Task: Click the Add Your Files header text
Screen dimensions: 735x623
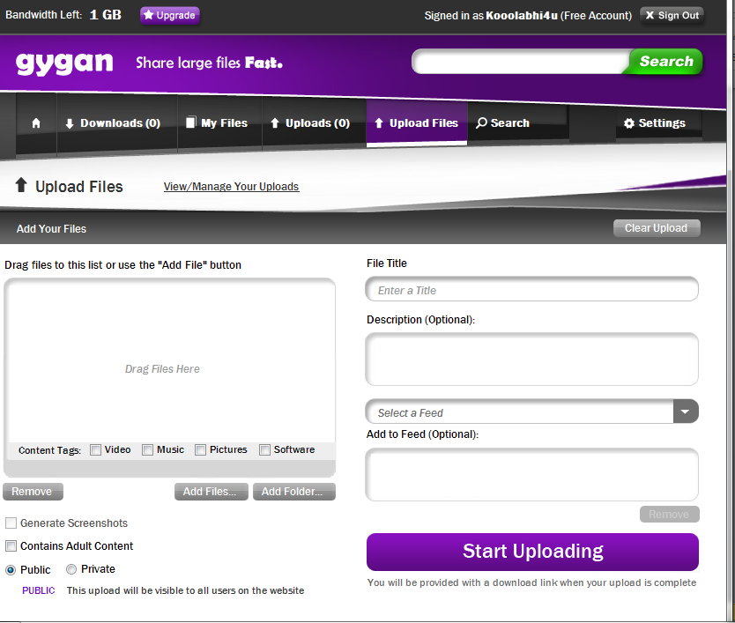Action: coord(52,229)
